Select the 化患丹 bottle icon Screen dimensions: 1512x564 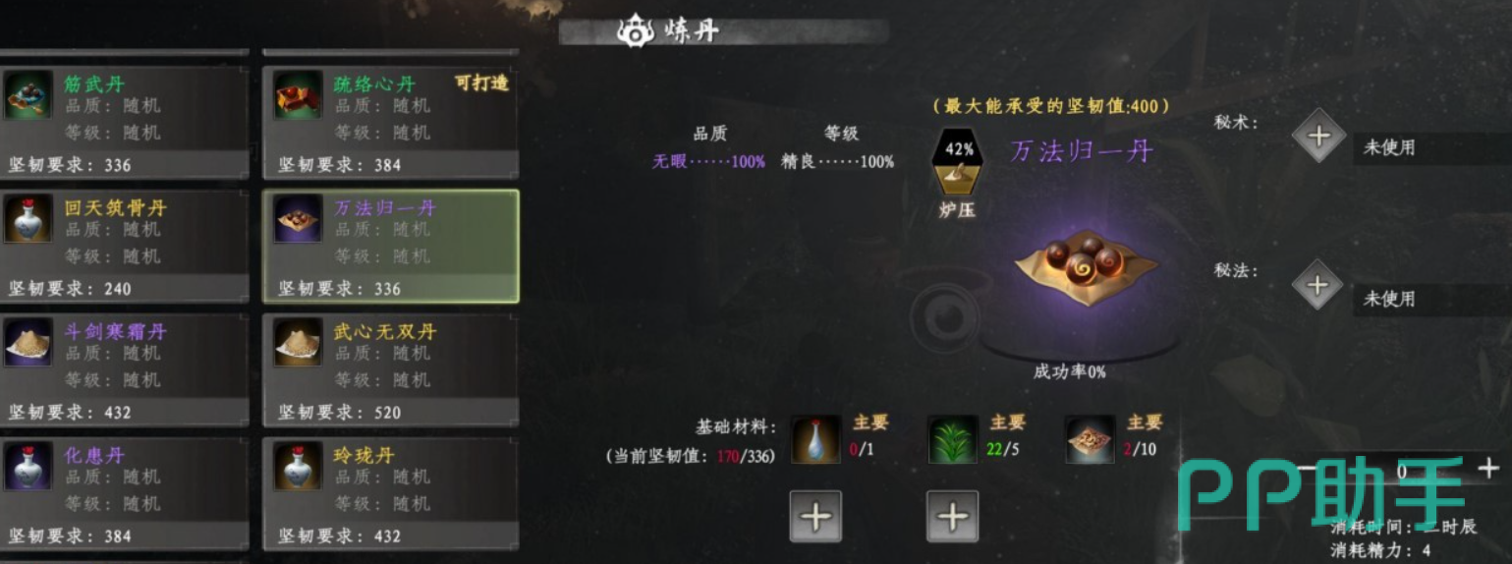tap(28, 467)
